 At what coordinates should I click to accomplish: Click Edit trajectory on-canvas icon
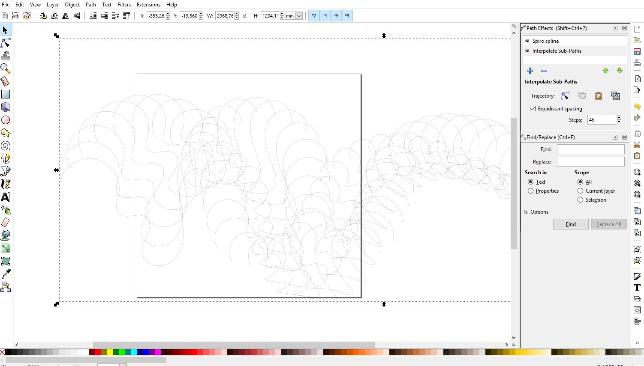[565, 96]
